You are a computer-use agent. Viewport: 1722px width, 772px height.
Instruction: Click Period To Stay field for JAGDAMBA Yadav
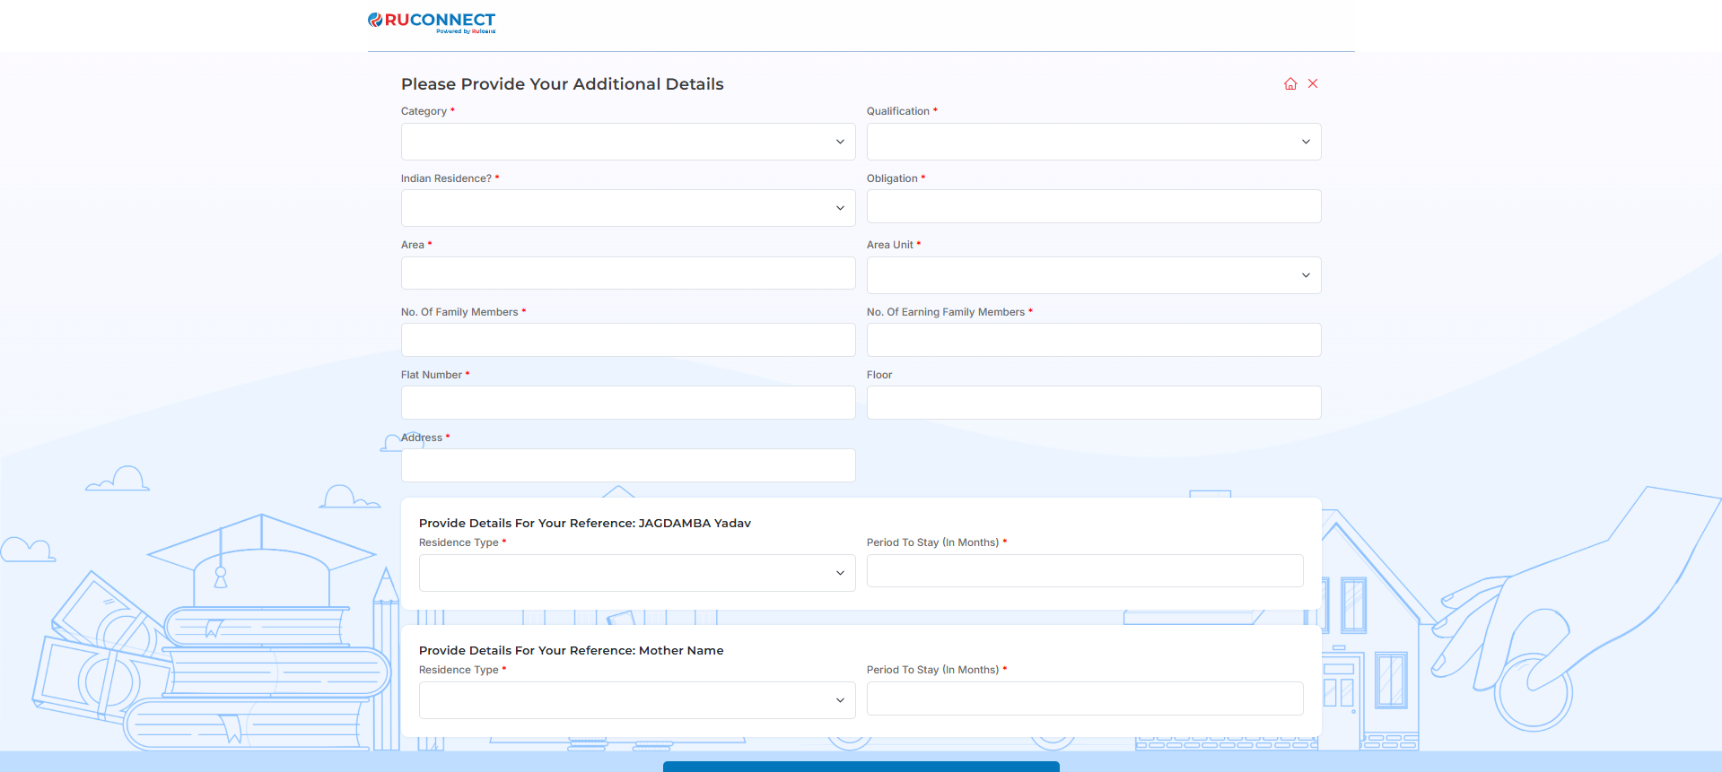click(x=1084, y=571)
